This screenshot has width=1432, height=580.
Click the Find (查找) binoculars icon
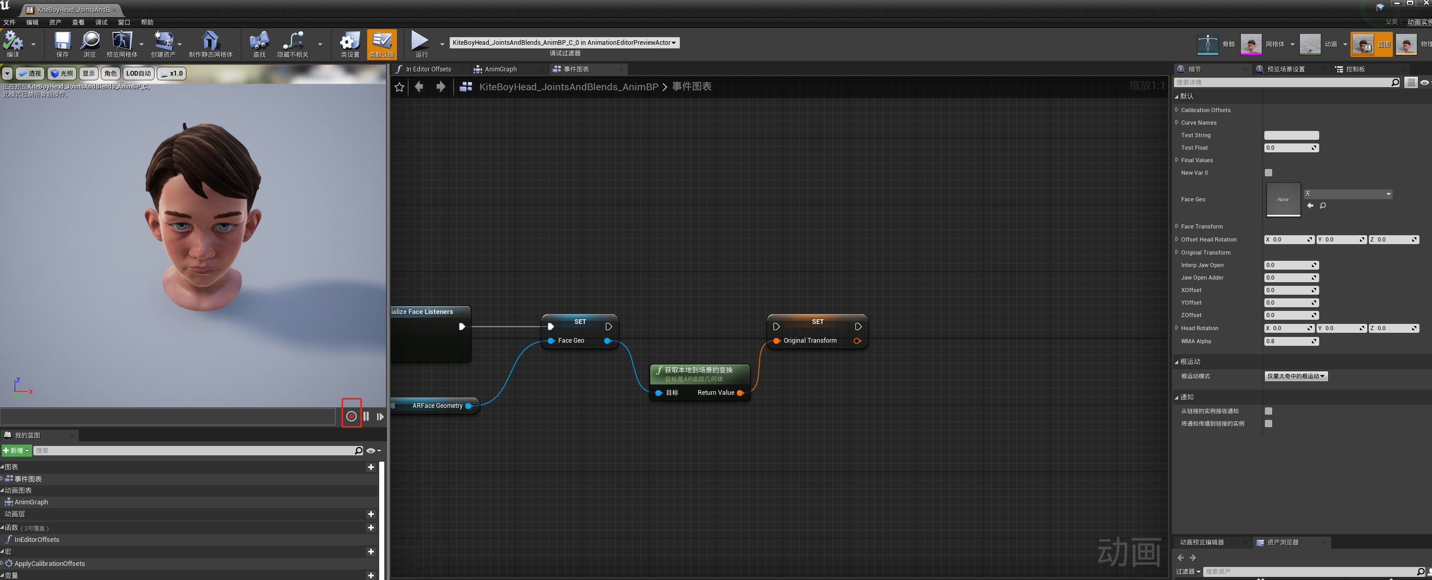tap(259, 42)
